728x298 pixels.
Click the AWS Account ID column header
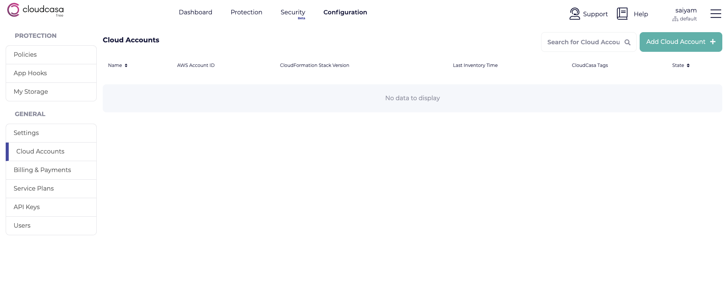coord(196,65)
